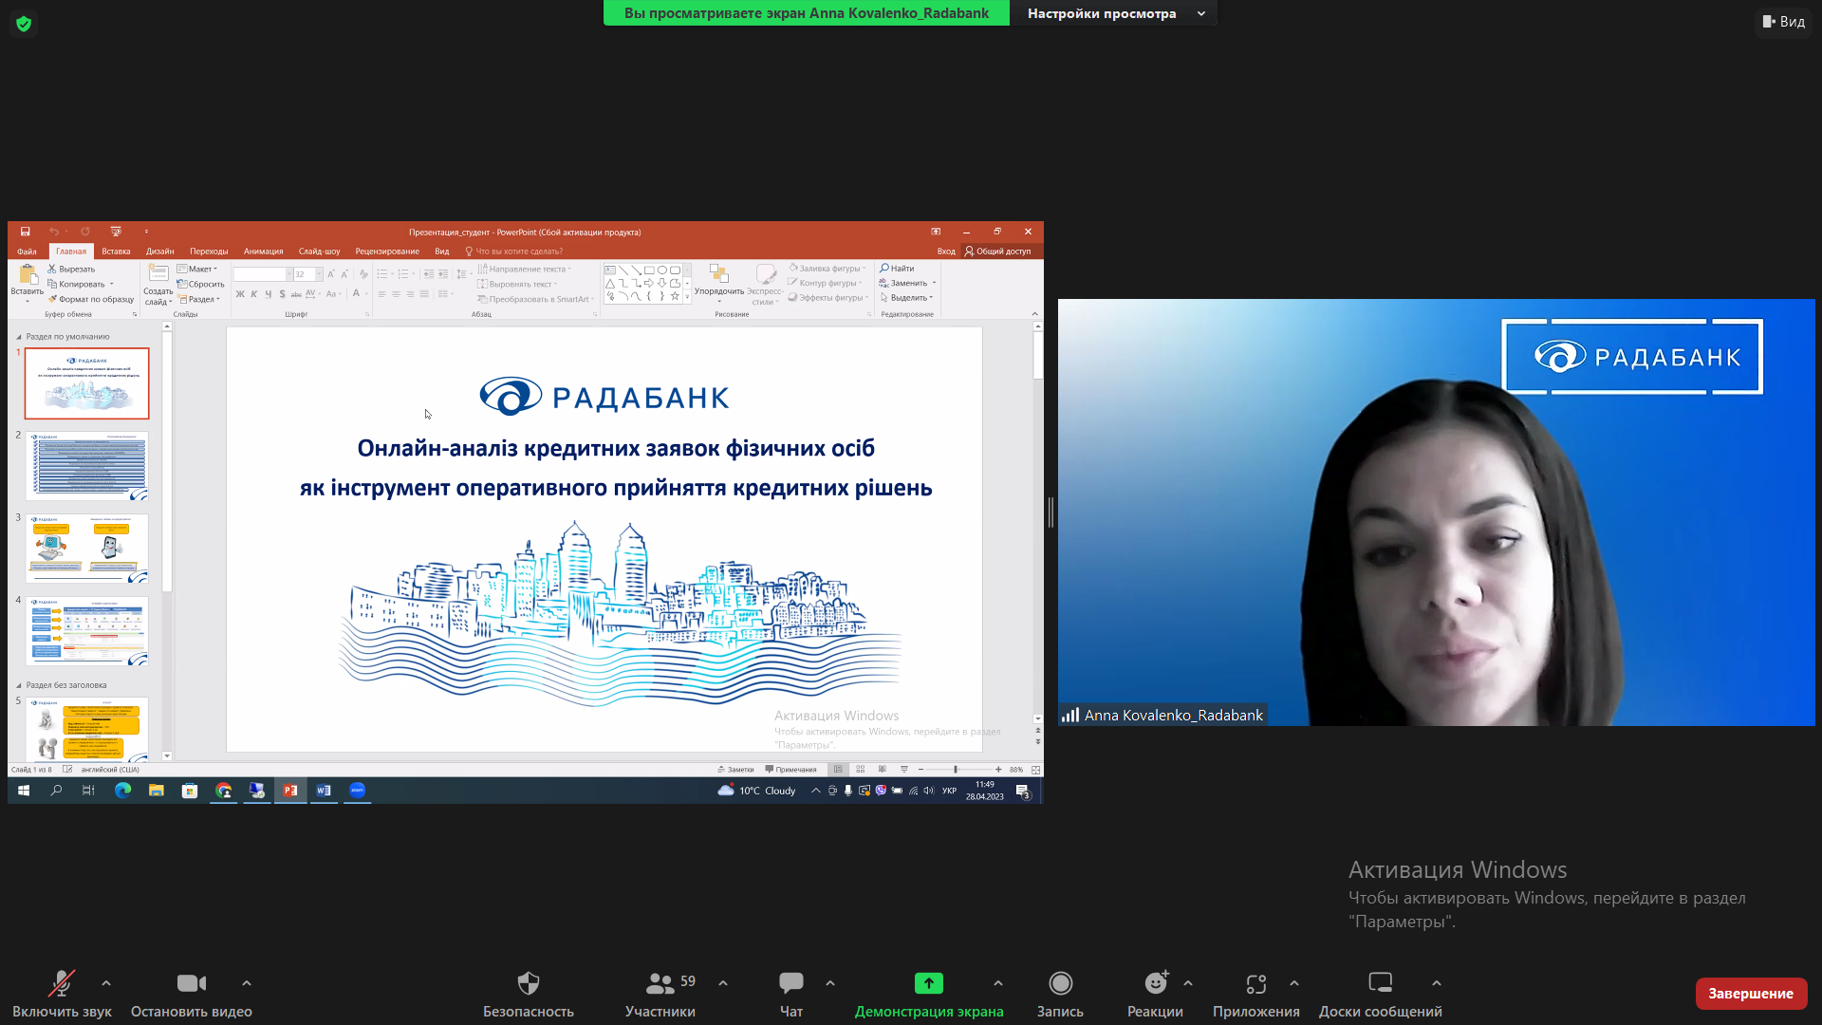Screen dimensions: 1822x1025
Task: Toggle bold Ж formatting button
Action: click(x=240, y=294)
